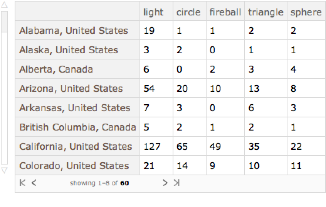326x207 pixels.
Task: Click scroll down arrow at bottom left
Action: pos(4,170)
